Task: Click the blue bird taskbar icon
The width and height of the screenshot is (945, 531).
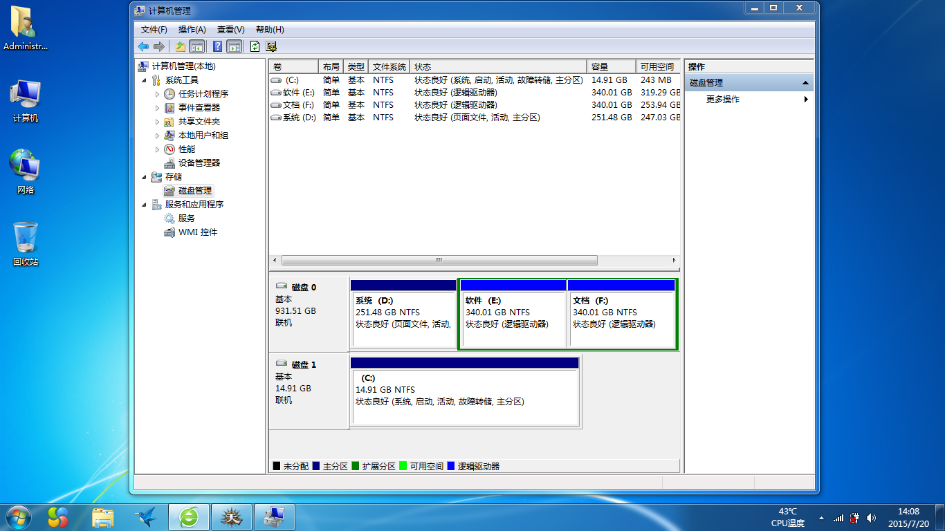Action: click(x=146, y=517)
